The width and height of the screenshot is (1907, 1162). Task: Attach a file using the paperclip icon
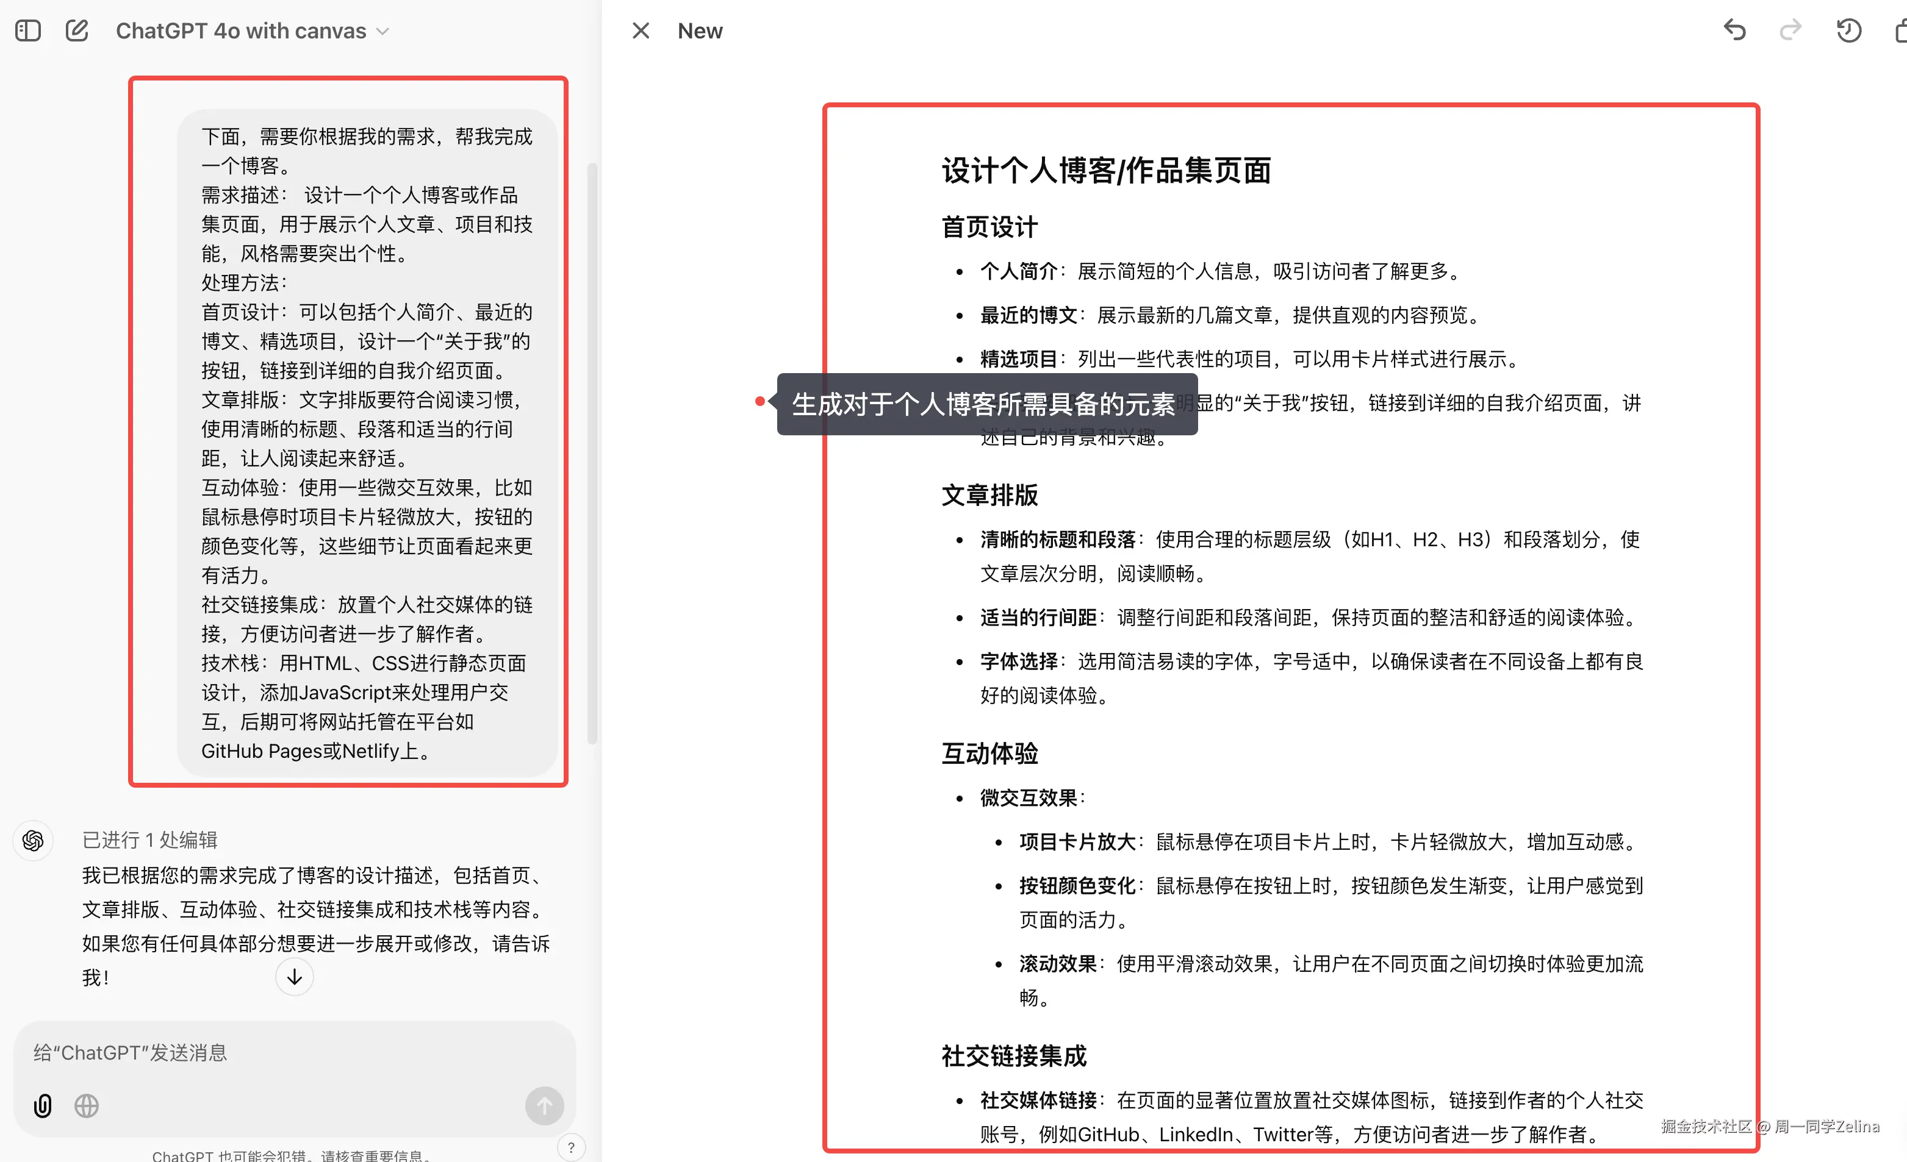42,1105
